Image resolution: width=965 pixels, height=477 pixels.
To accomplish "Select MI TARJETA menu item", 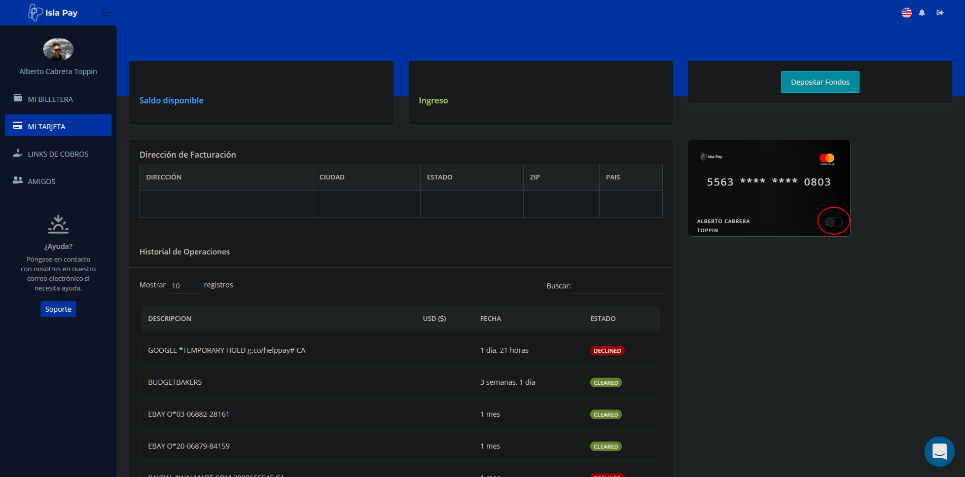I will (58, 126).
